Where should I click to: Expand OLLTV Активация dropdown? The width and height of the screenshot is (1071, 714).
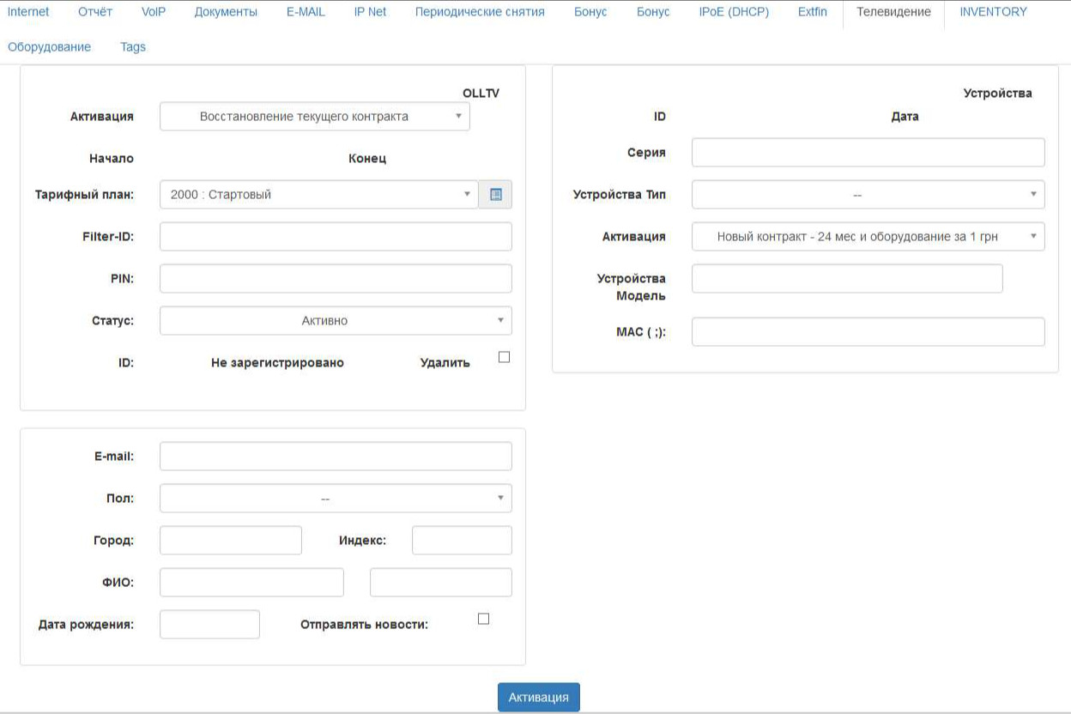[315, 117]
